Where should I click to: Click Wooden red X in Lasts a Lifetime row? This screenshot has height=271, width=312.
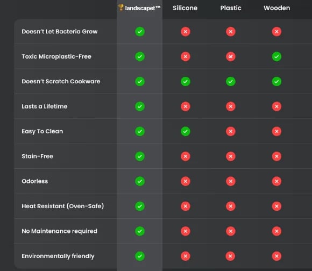[x=276, y=106]
